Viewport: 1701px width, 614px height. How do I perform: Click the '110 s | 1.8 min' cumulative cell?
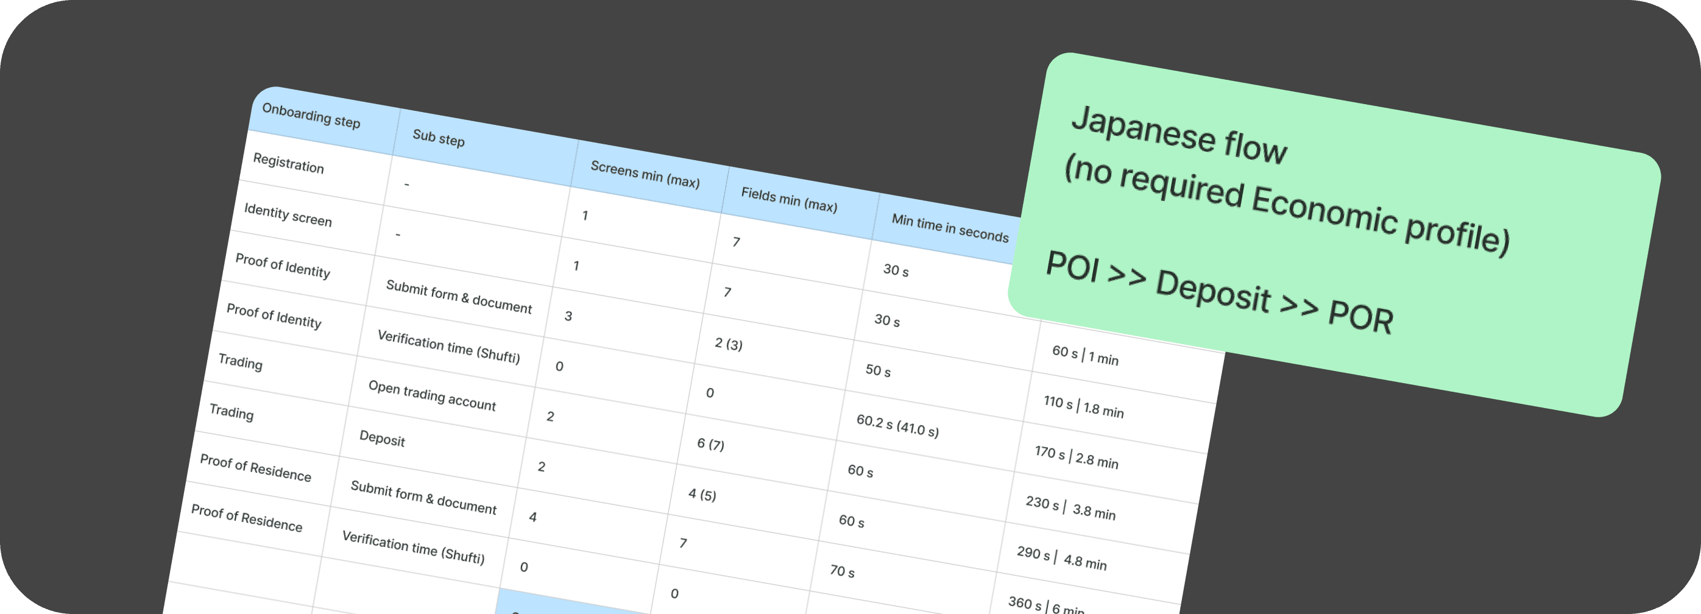(1084, 407)
